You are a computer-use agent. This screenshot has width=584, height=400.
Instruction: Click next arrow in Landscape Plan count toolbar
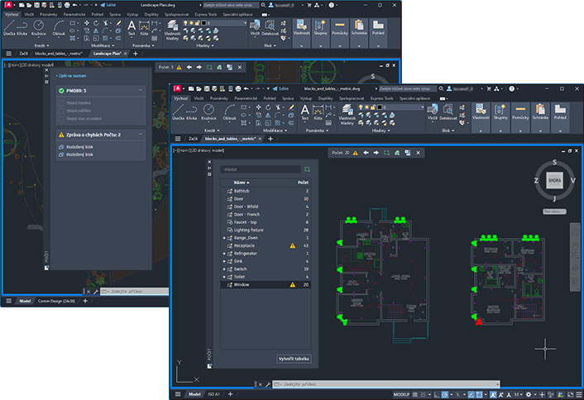[x=199, y=67]
